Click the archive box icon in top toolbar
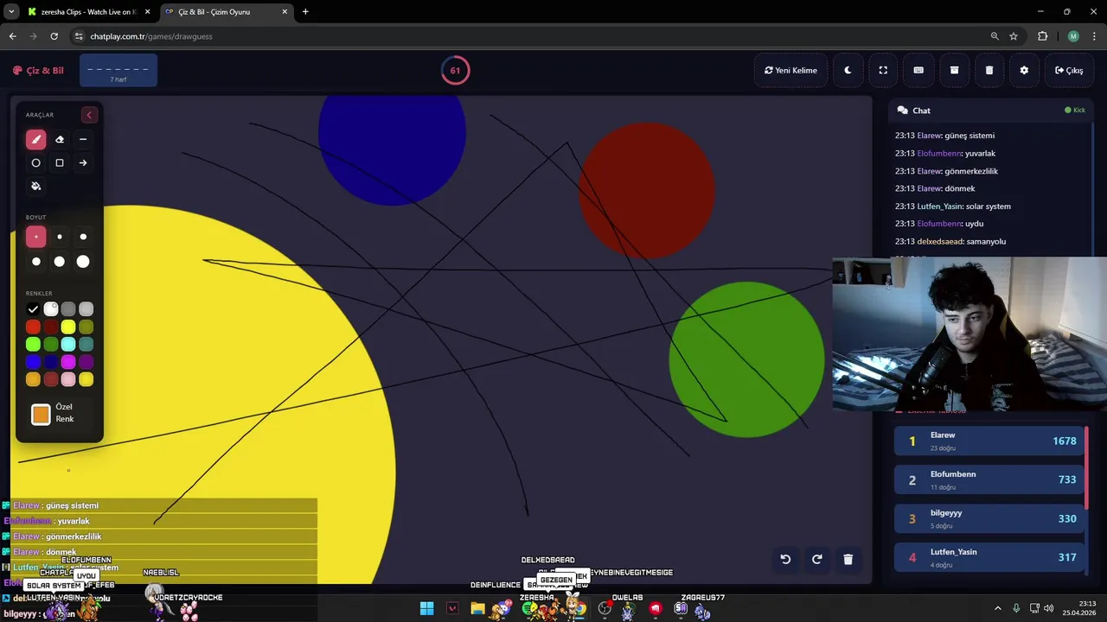1107x622 pixels. tap(954, 70)
